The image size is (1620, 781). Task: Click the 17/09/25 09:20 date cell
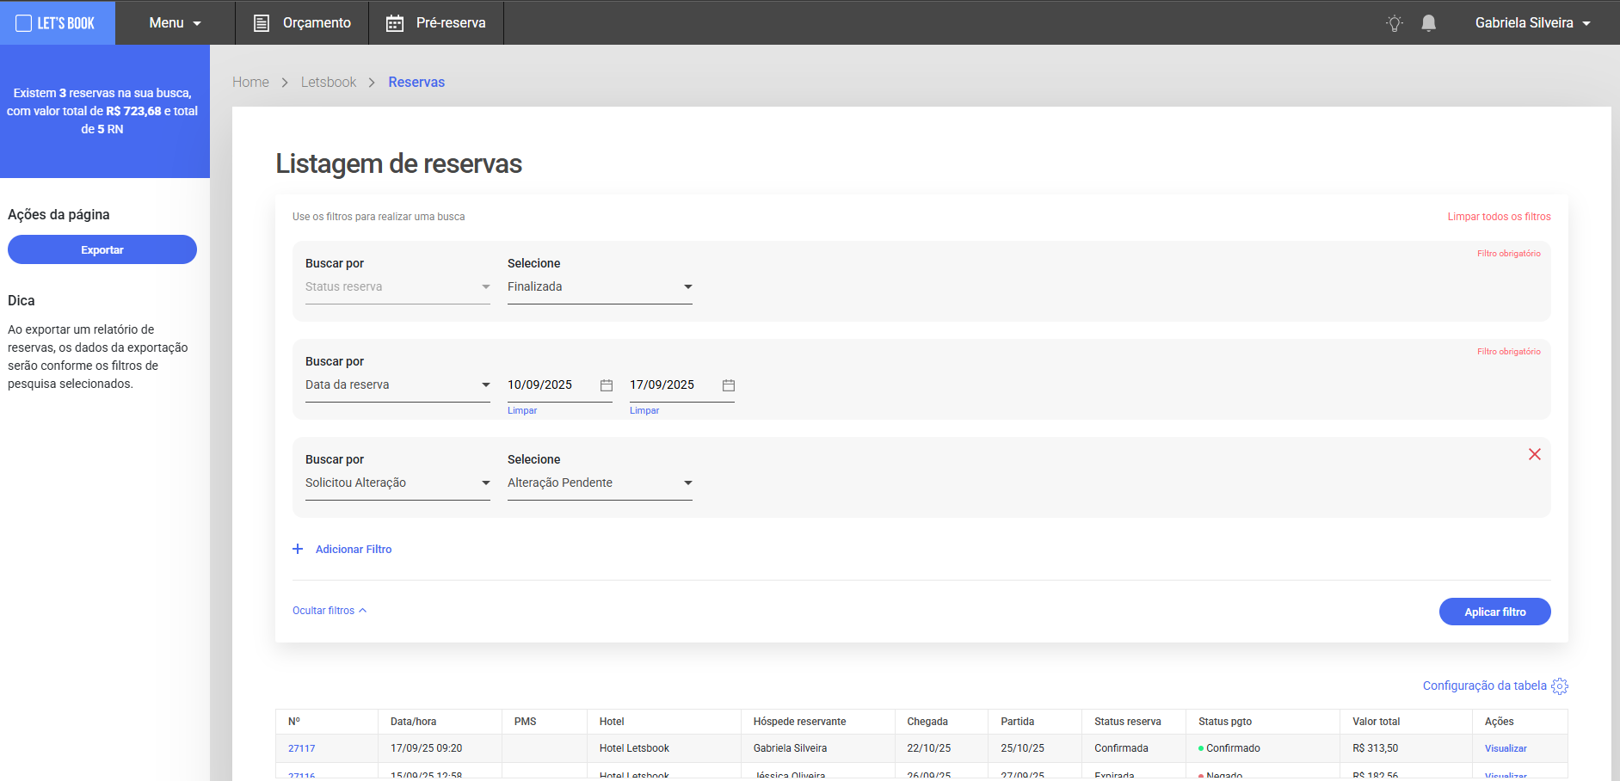click(440, 748)
